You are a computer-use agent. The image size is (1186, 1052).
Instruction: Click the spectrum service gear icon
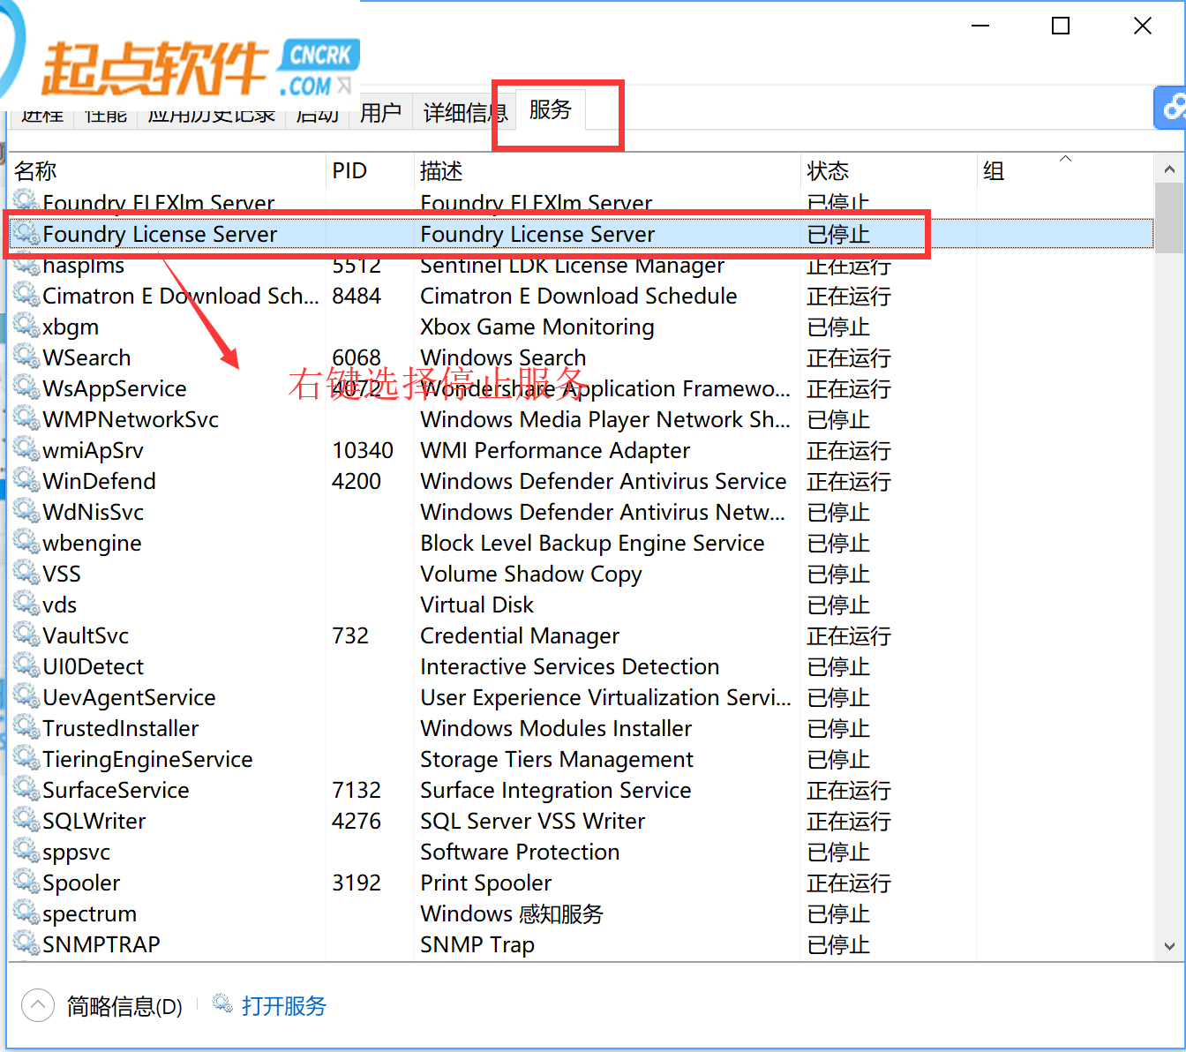(x=26, y=913)
